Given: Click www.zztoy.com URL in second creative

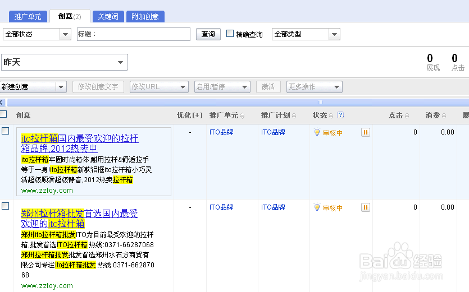Looking at the screenshot, I should tap(47, 286).
